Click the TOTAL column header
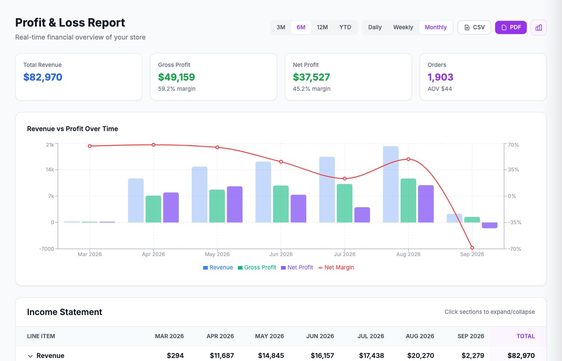 tap(526, 336)
